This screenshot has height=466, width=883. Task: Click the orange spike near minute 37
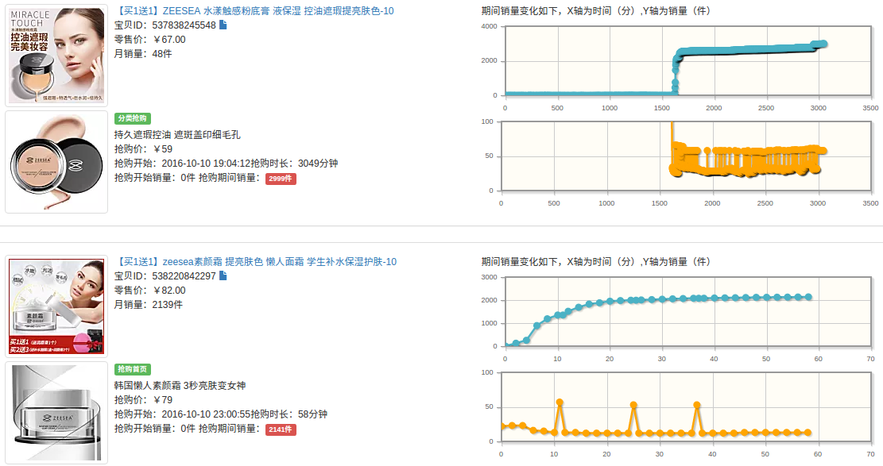[696, 405]
